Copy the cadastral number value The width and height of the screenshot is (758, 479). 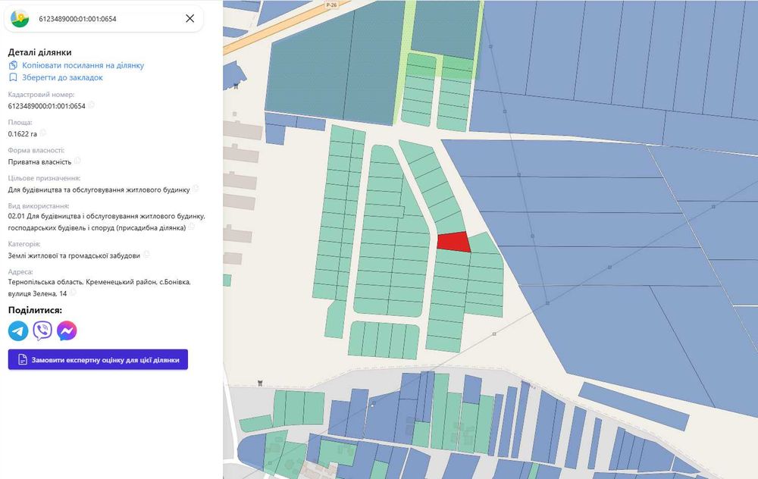coord(91,105)
